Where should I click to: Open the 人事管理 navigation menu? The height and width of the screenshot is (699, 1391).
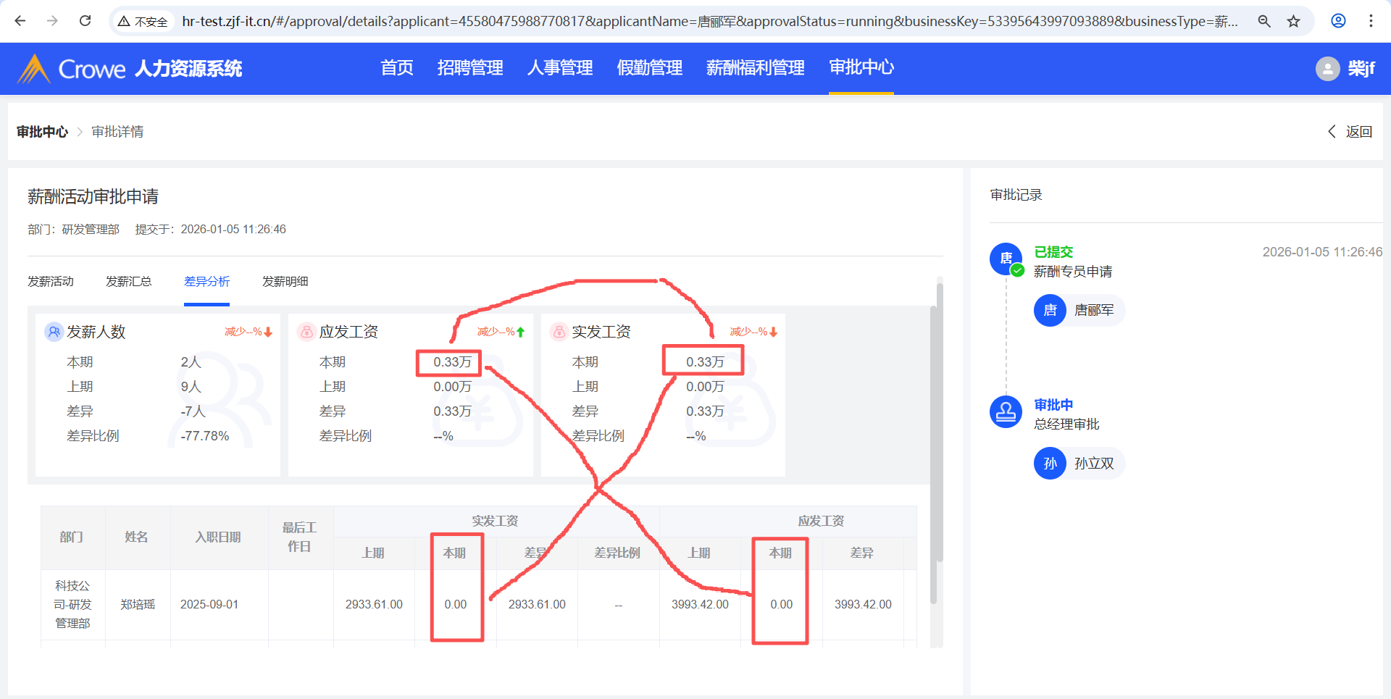560,68
